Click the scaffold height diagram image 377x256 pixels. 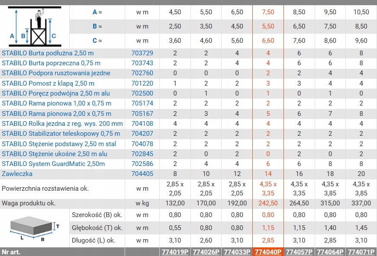[35, 27]
